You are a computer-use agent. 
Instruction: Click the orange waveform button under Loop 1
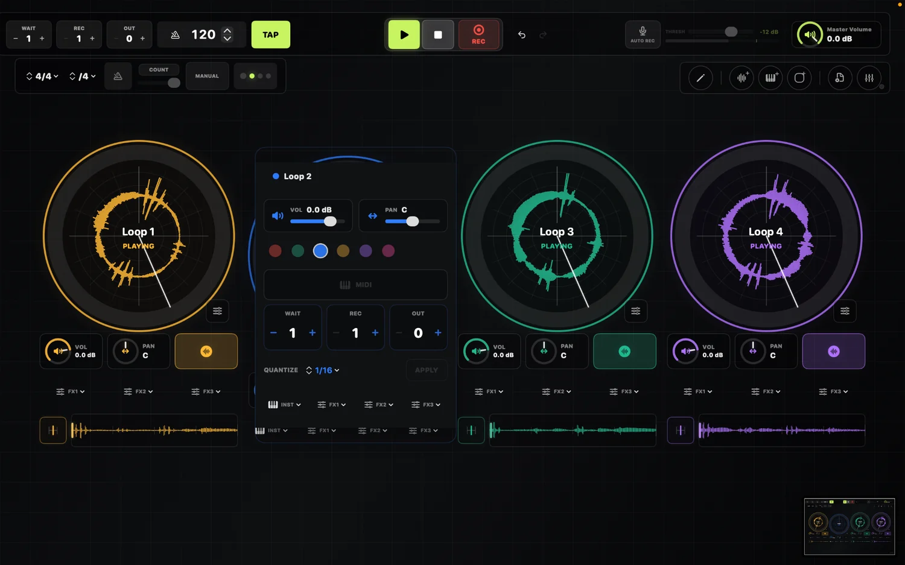206,351
